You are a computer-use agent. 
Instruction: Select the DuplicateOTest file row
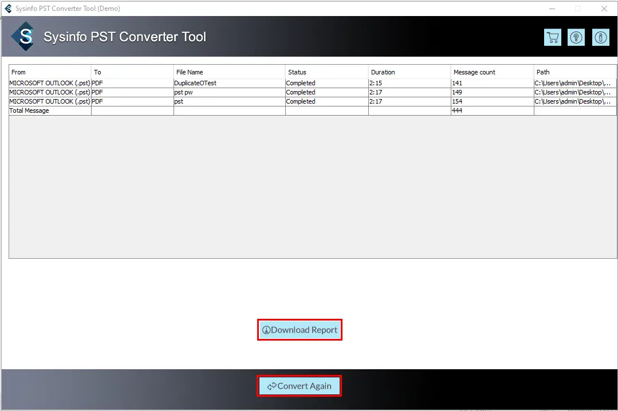pos(195,83)
